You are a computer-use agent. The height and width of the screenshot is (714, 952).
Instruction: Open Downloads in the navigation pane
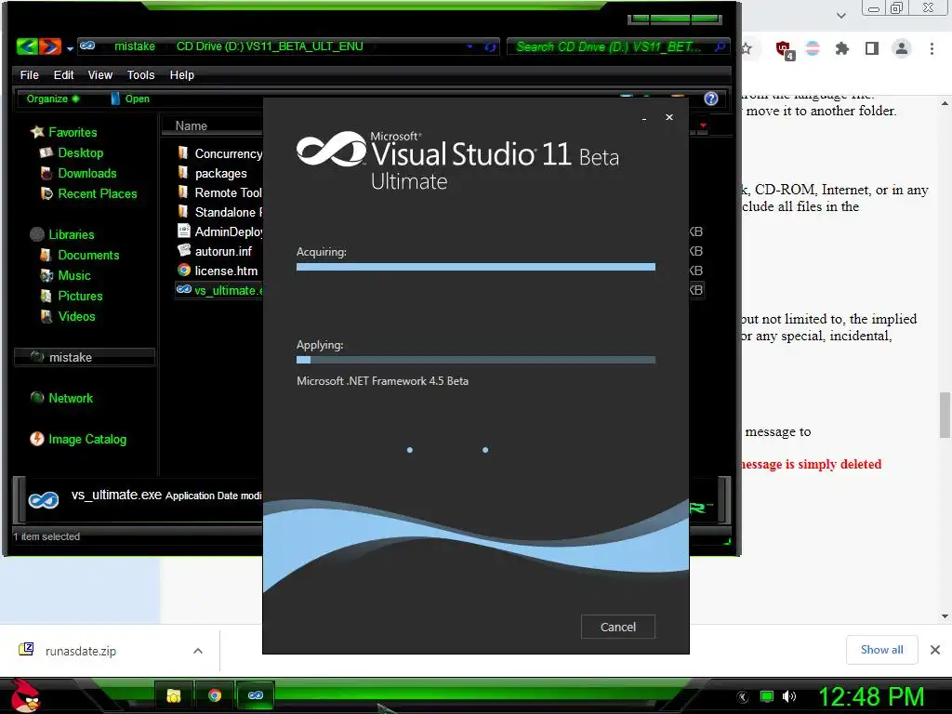click(x=78, y=173)
